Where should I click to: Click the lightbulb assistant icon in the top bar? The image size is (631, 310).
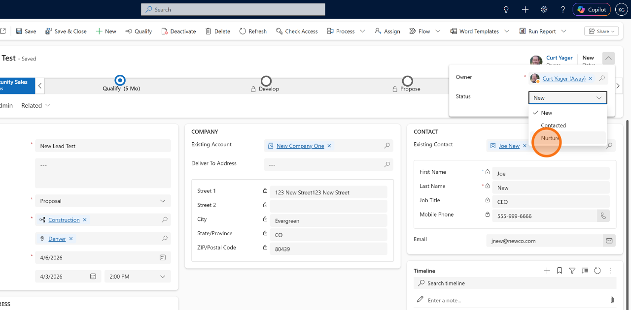[x=506, y=9]
